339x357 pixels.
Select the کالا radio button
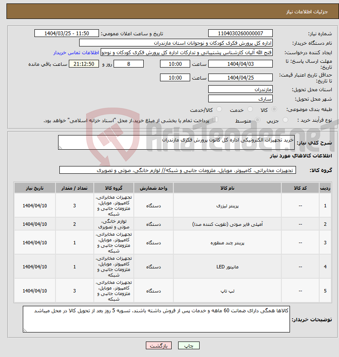tap(274, 109)
